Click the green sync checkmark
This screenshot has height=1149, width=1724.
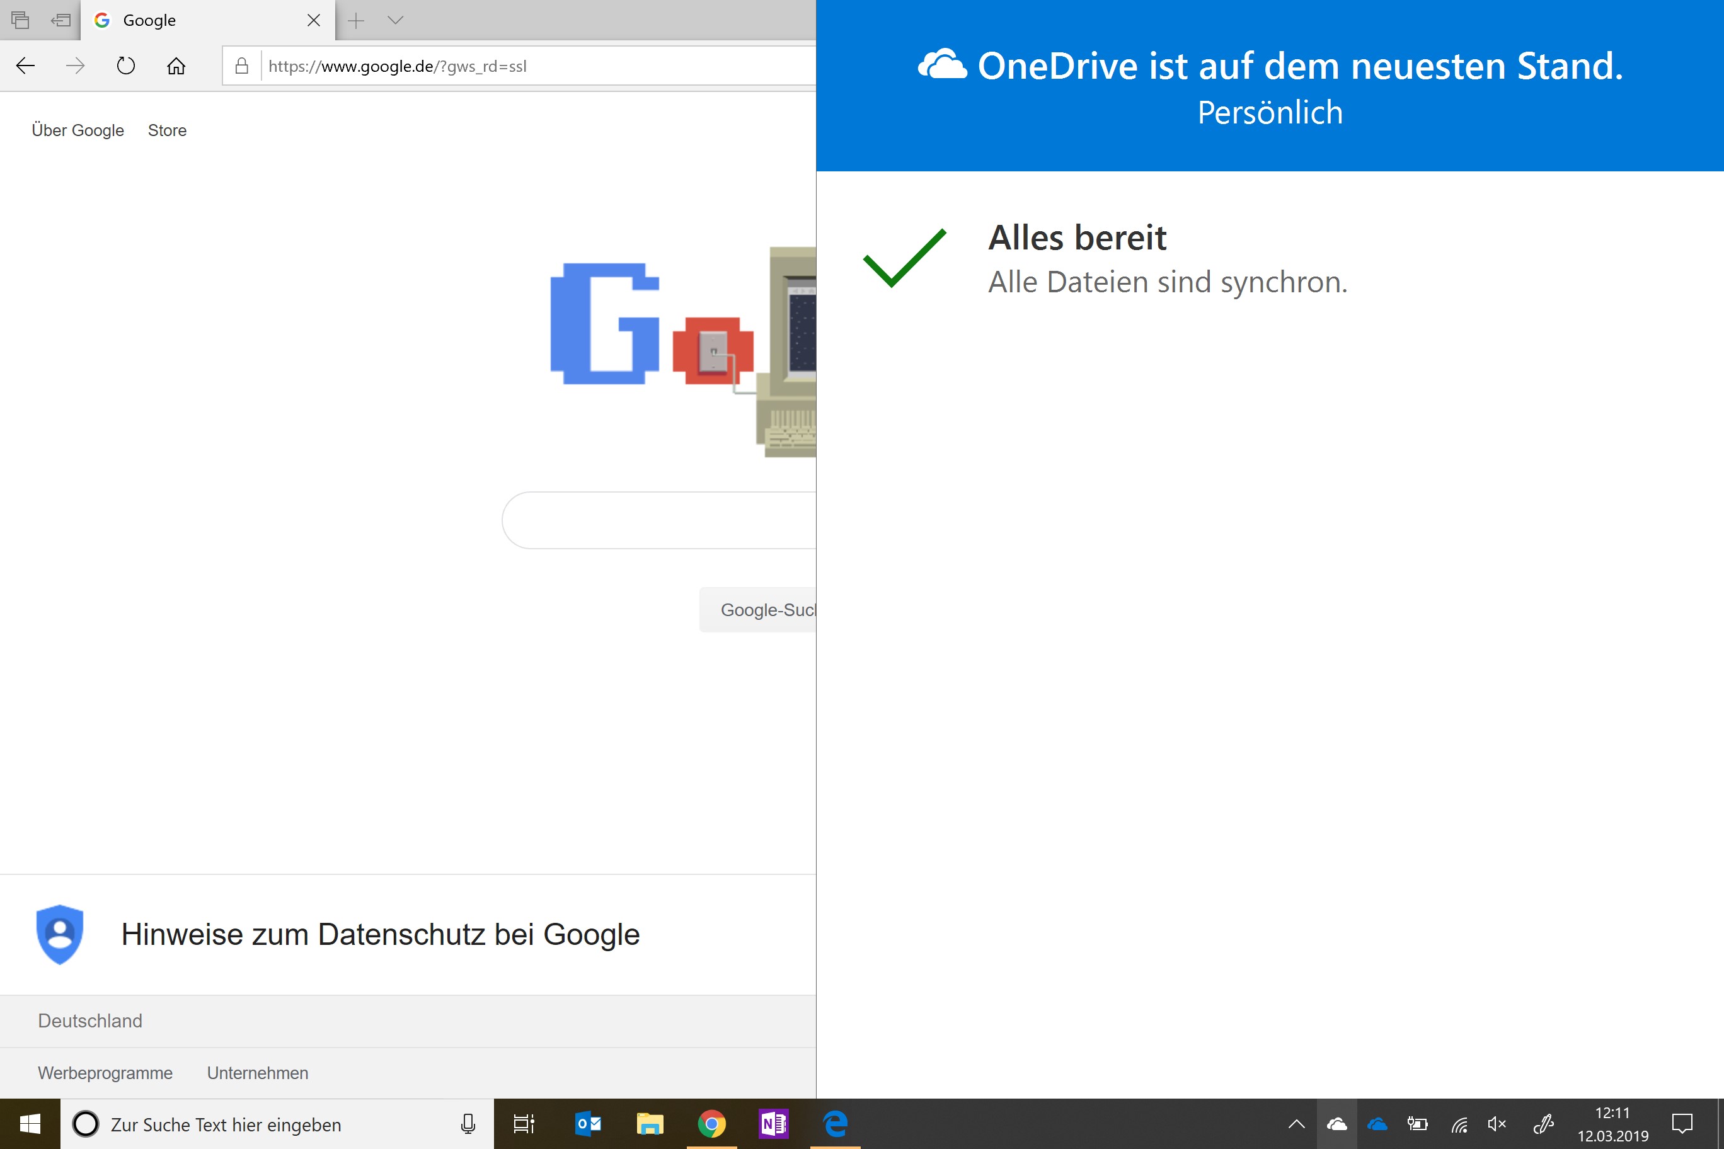[x=905, y=258]
